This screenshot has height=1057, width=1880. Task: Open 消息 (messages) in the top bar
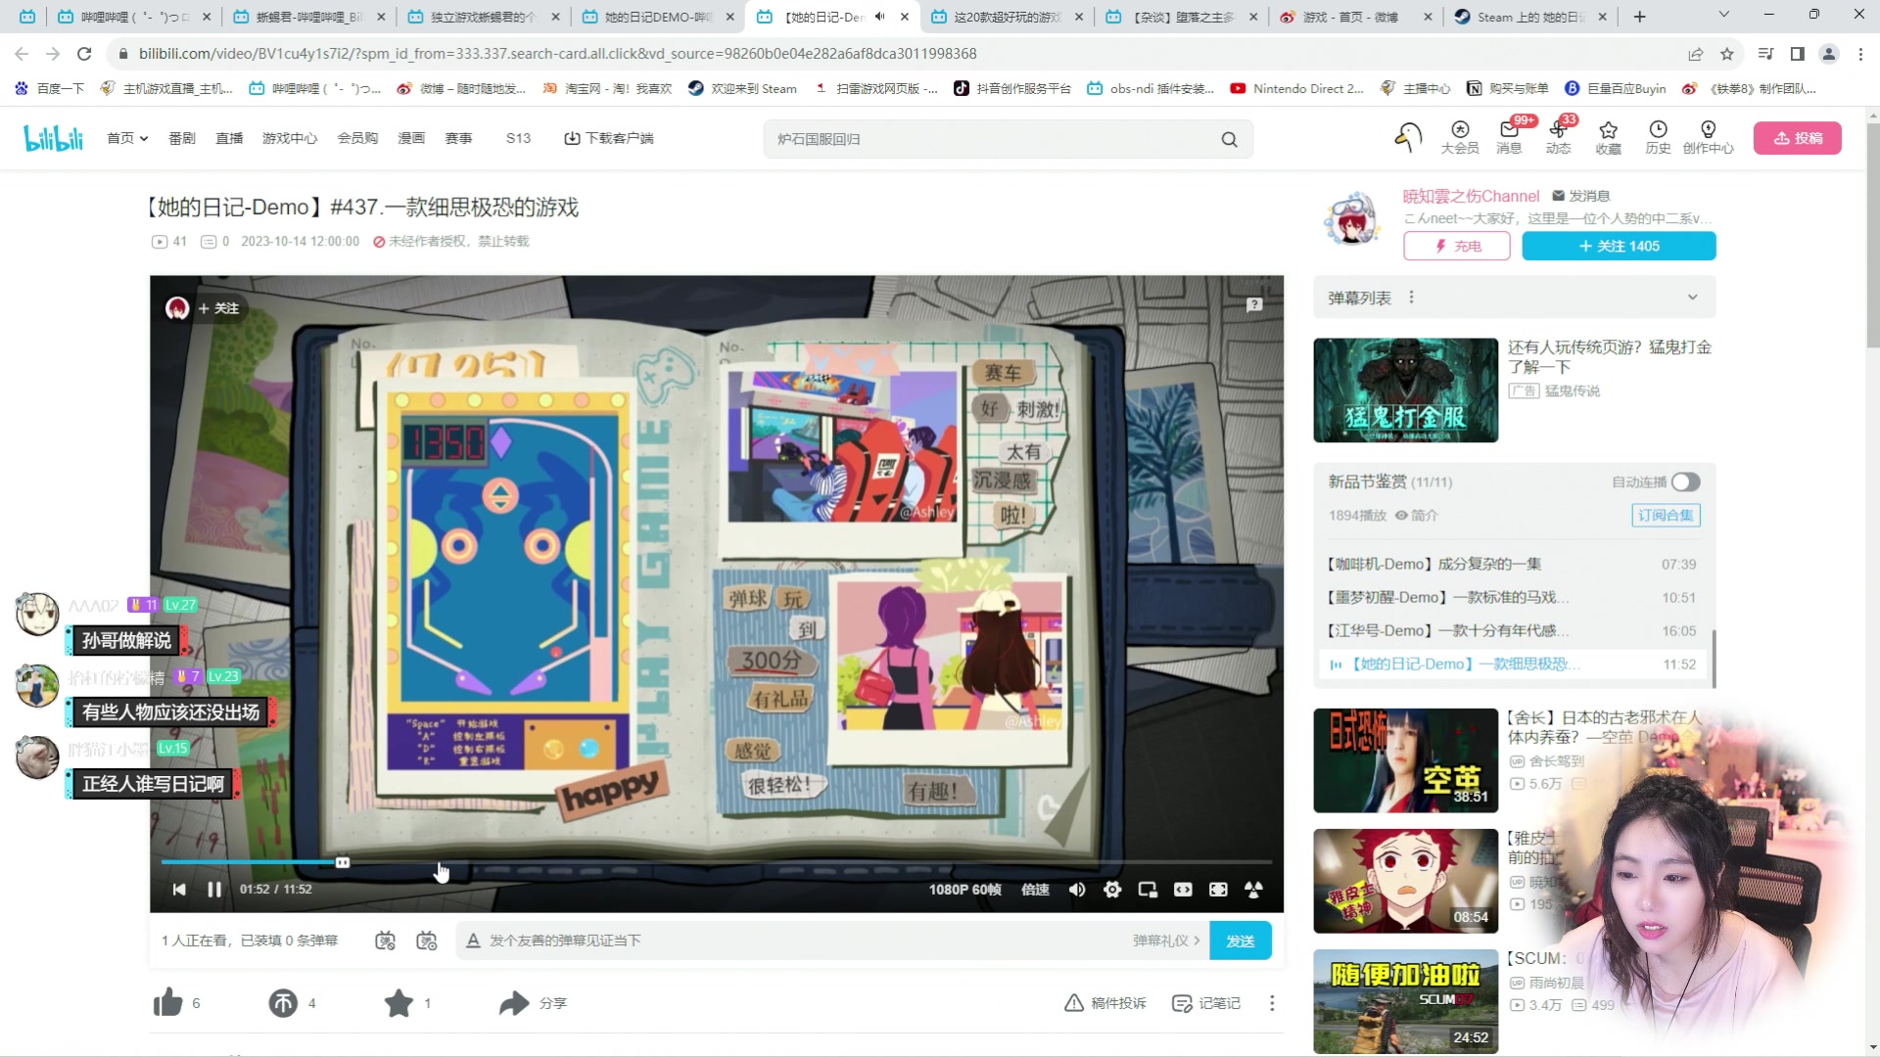(x=1509, y=138)
